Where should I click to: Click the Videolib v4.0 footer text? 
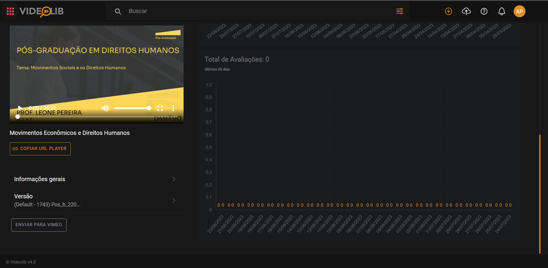(21, 262)
